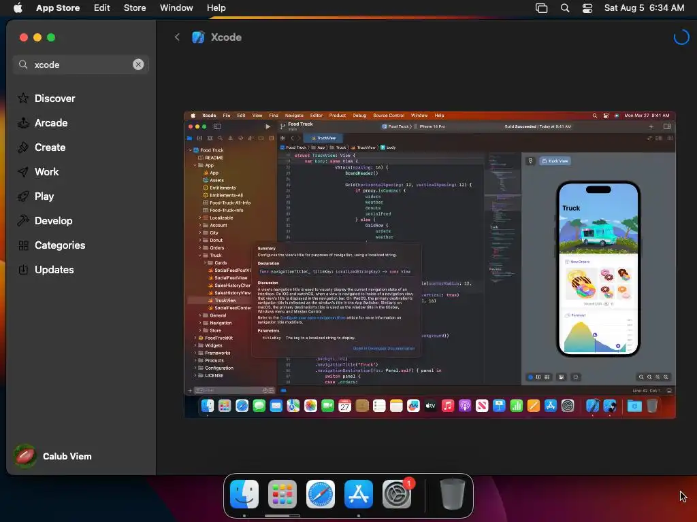This screenshot has height=522, width=697.
Task: Clear the xcode search text
Action: 138,65
